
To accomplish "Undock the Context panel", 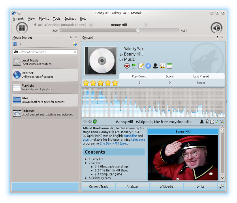I will pyautogui.click(x=217, y=37).
